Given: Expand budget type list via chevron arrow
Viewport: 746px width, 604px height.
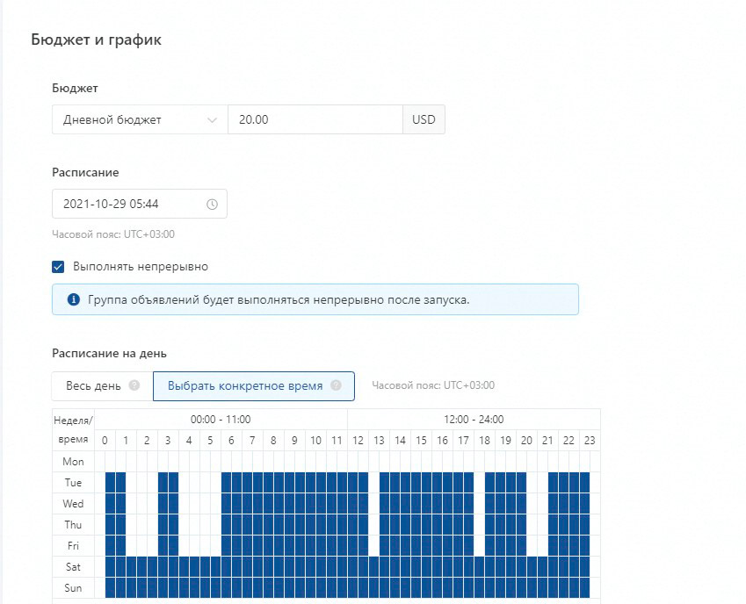Looking at the screenshot, I should 212,120.
